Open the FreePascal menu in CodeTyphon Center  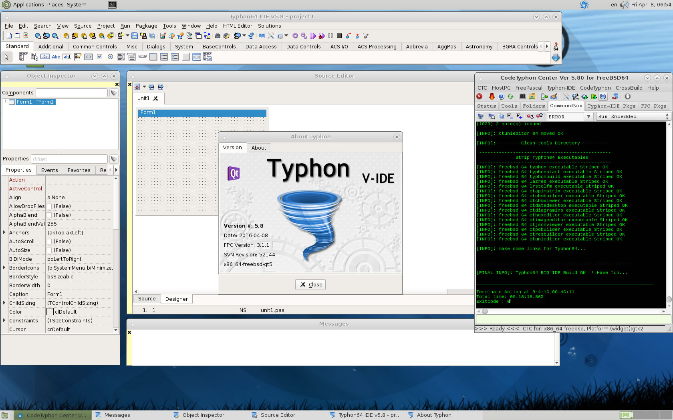pyautogui.click(x=529, y=88)
